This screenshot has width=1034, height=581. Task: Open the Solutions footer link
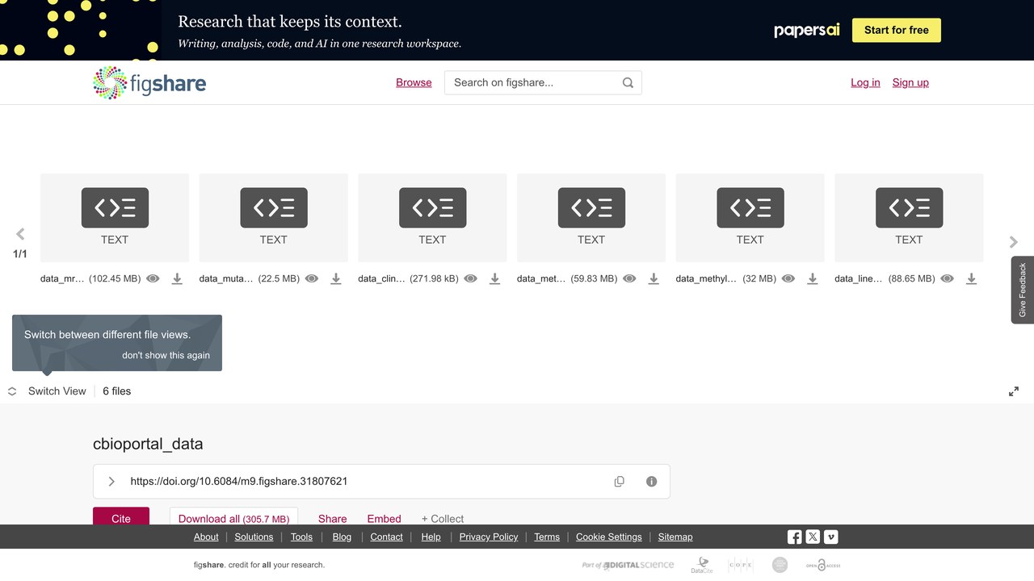[254, 537]
